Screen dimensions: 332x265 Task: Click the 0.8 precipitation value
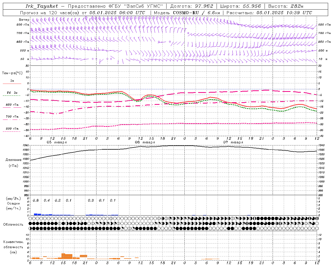point(36,201)
